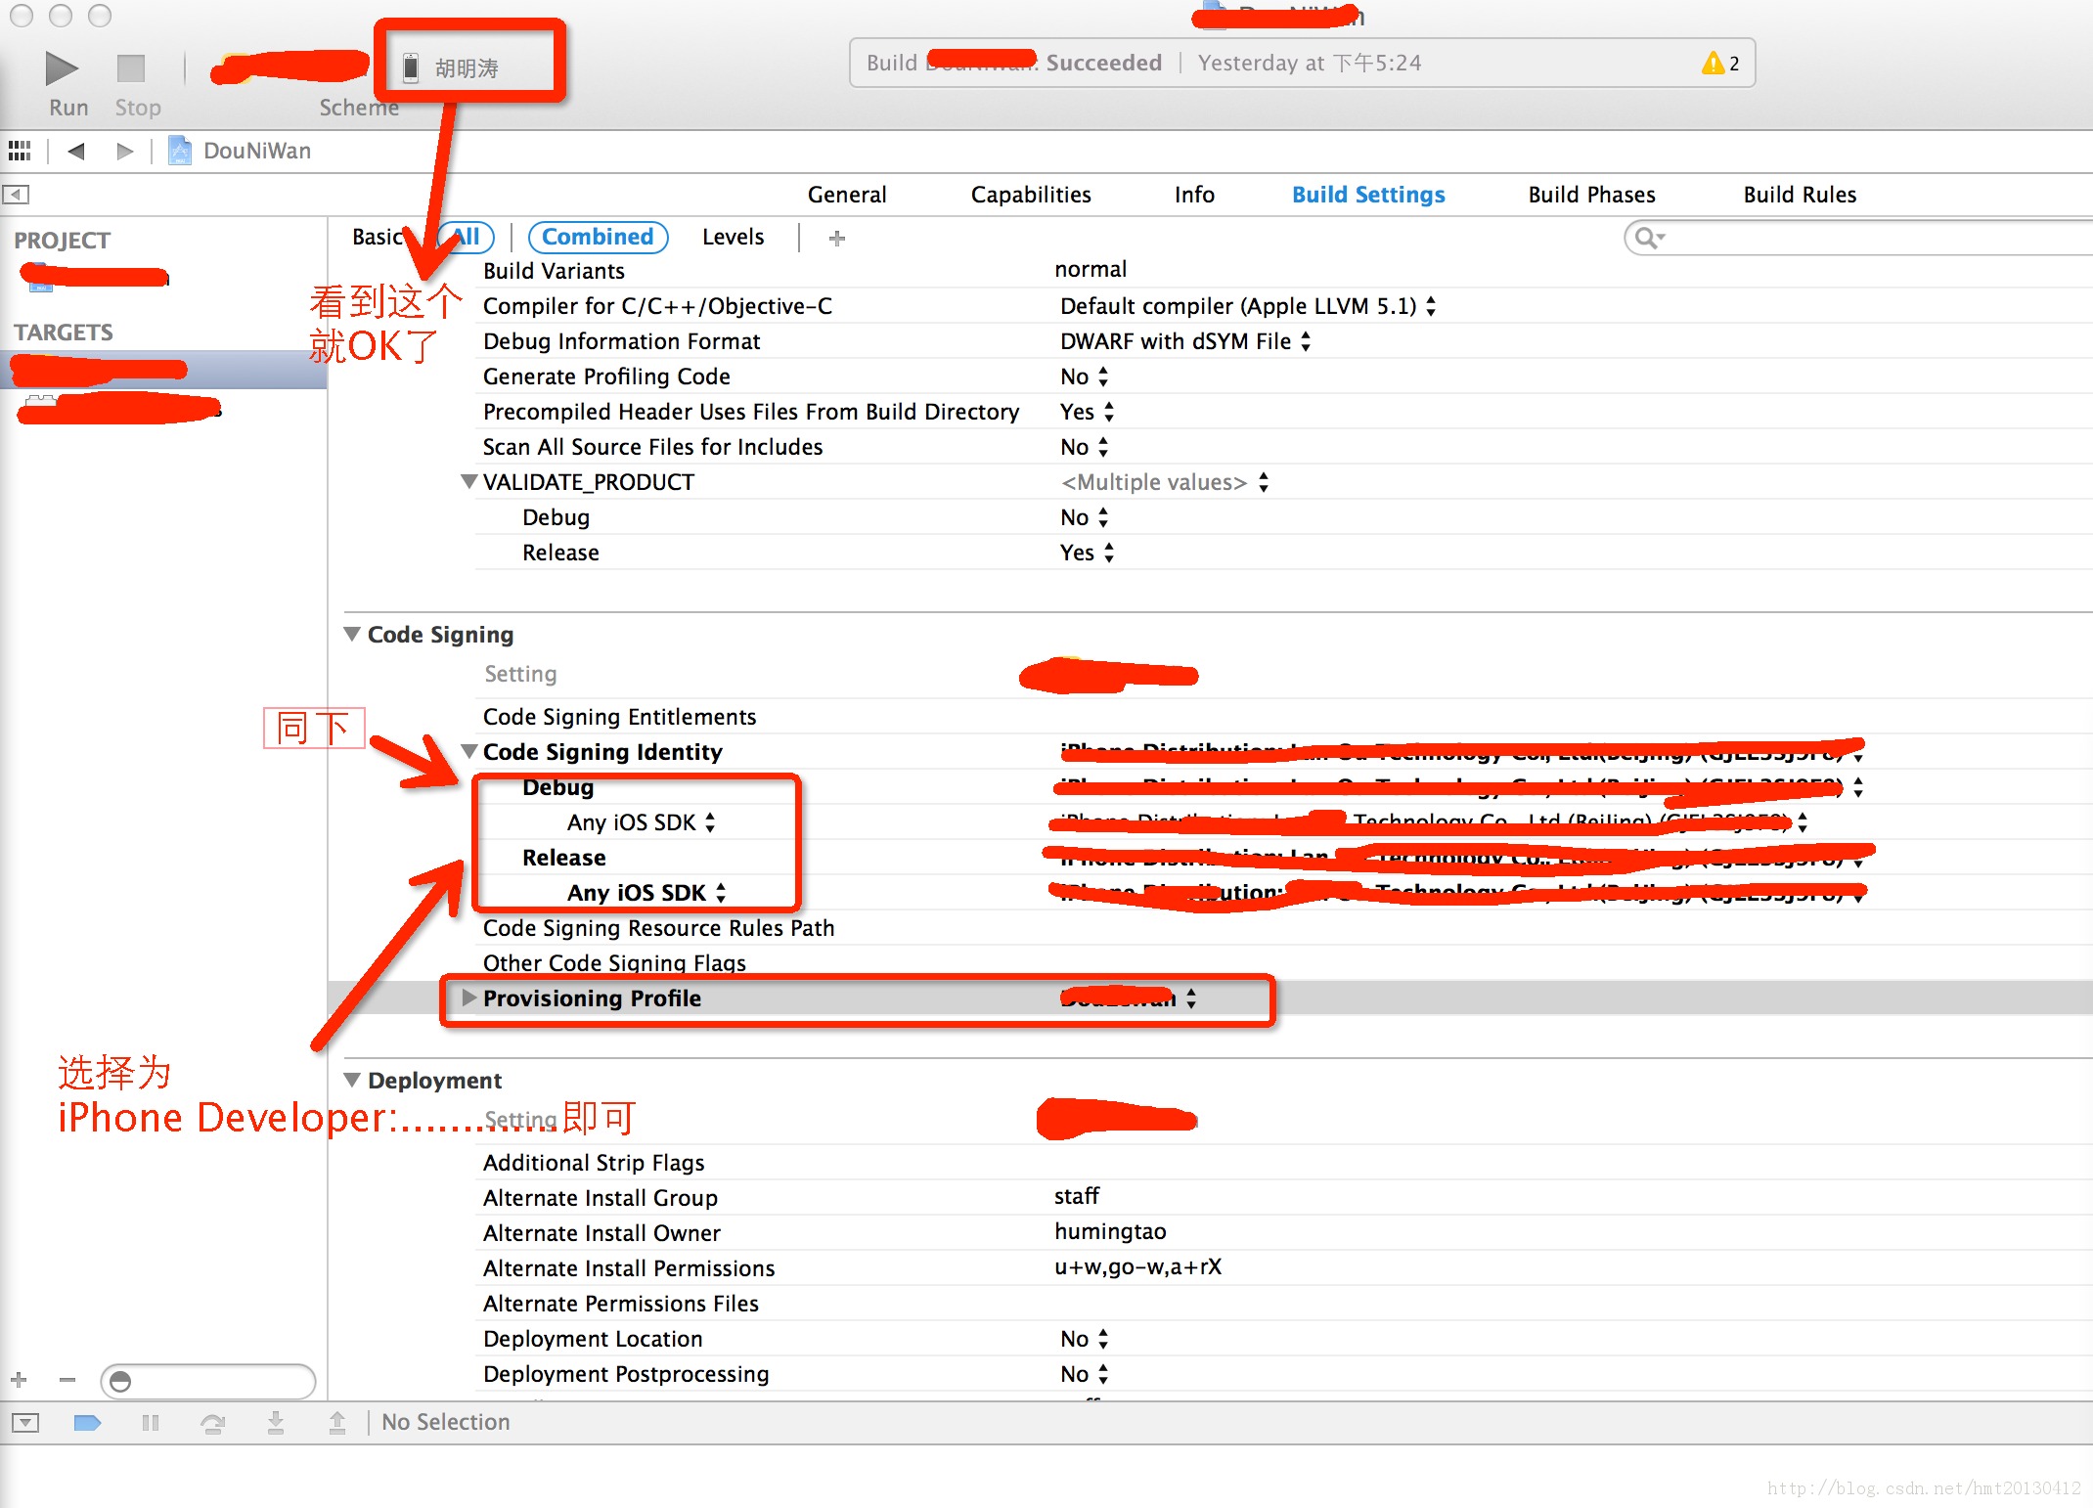The width and height of the screenshot is (2093, 1508).
Task: Change Precompiled Header Uses Files value
Action: pyautogui.click(x=1088, y=412)
